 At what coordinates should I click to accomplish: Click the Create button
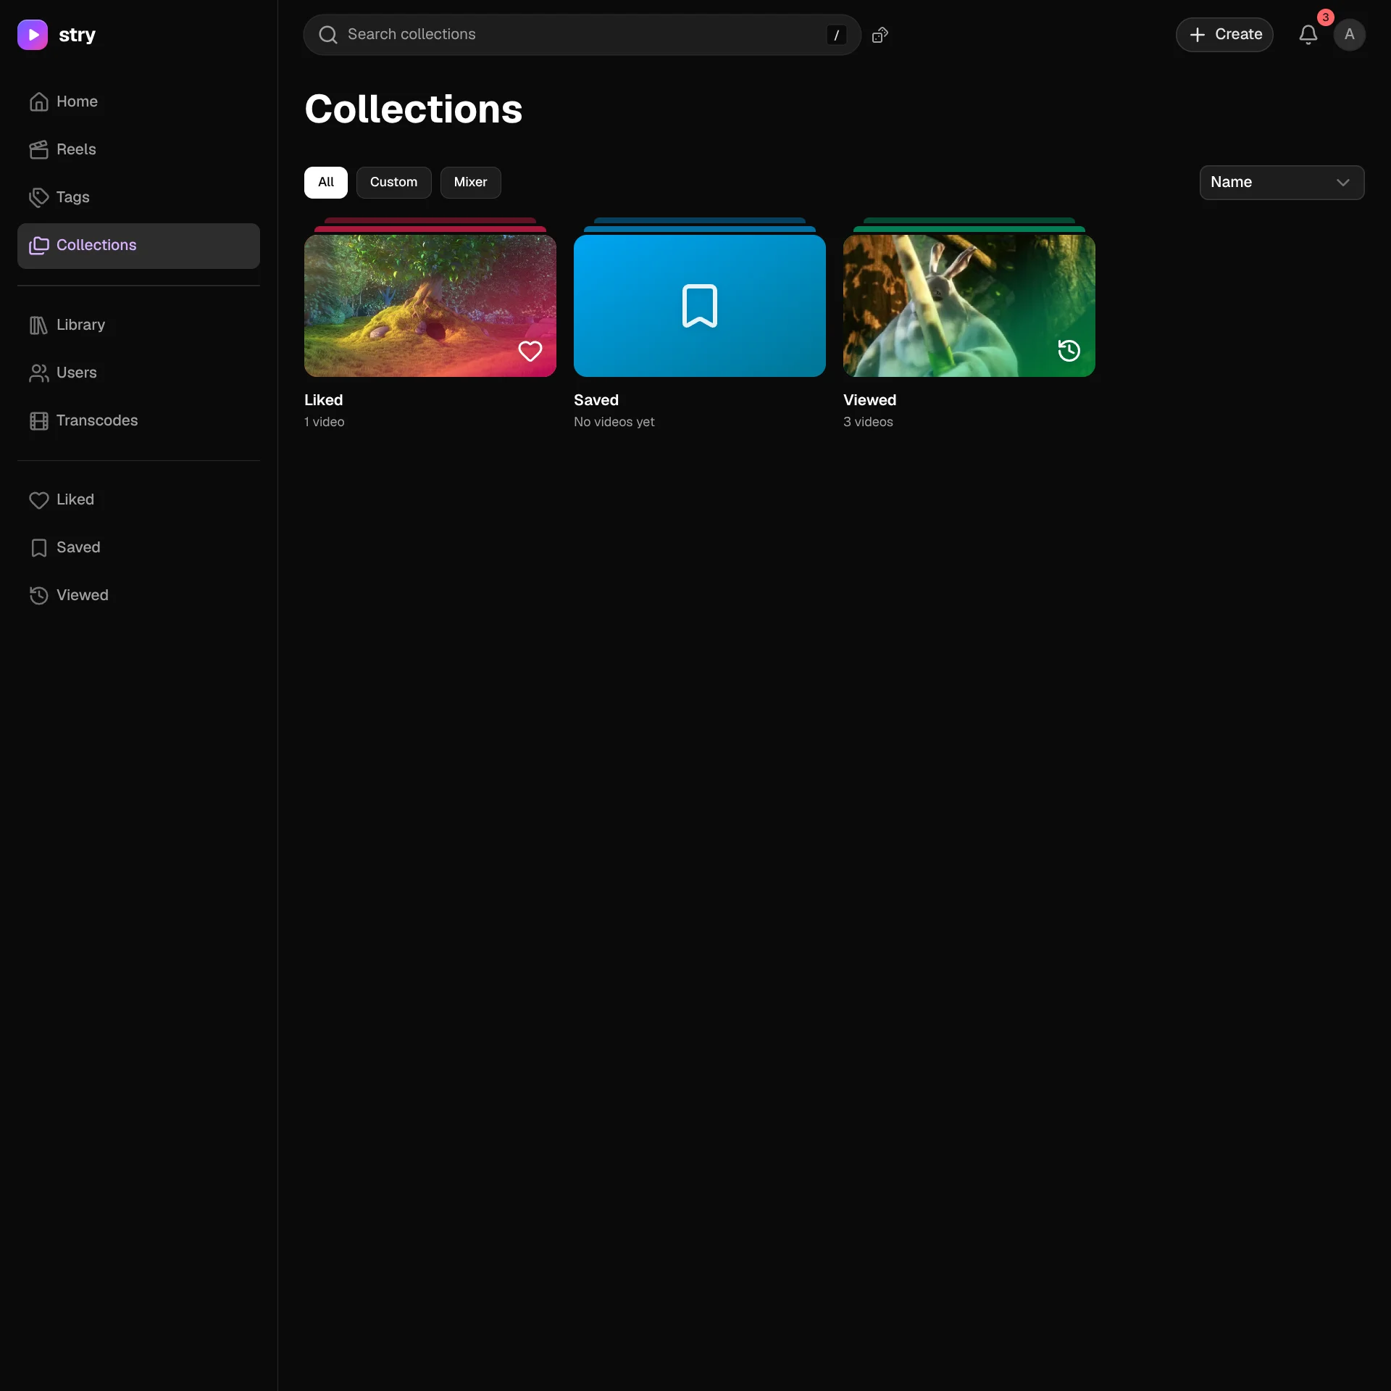tap(1224, 35)
